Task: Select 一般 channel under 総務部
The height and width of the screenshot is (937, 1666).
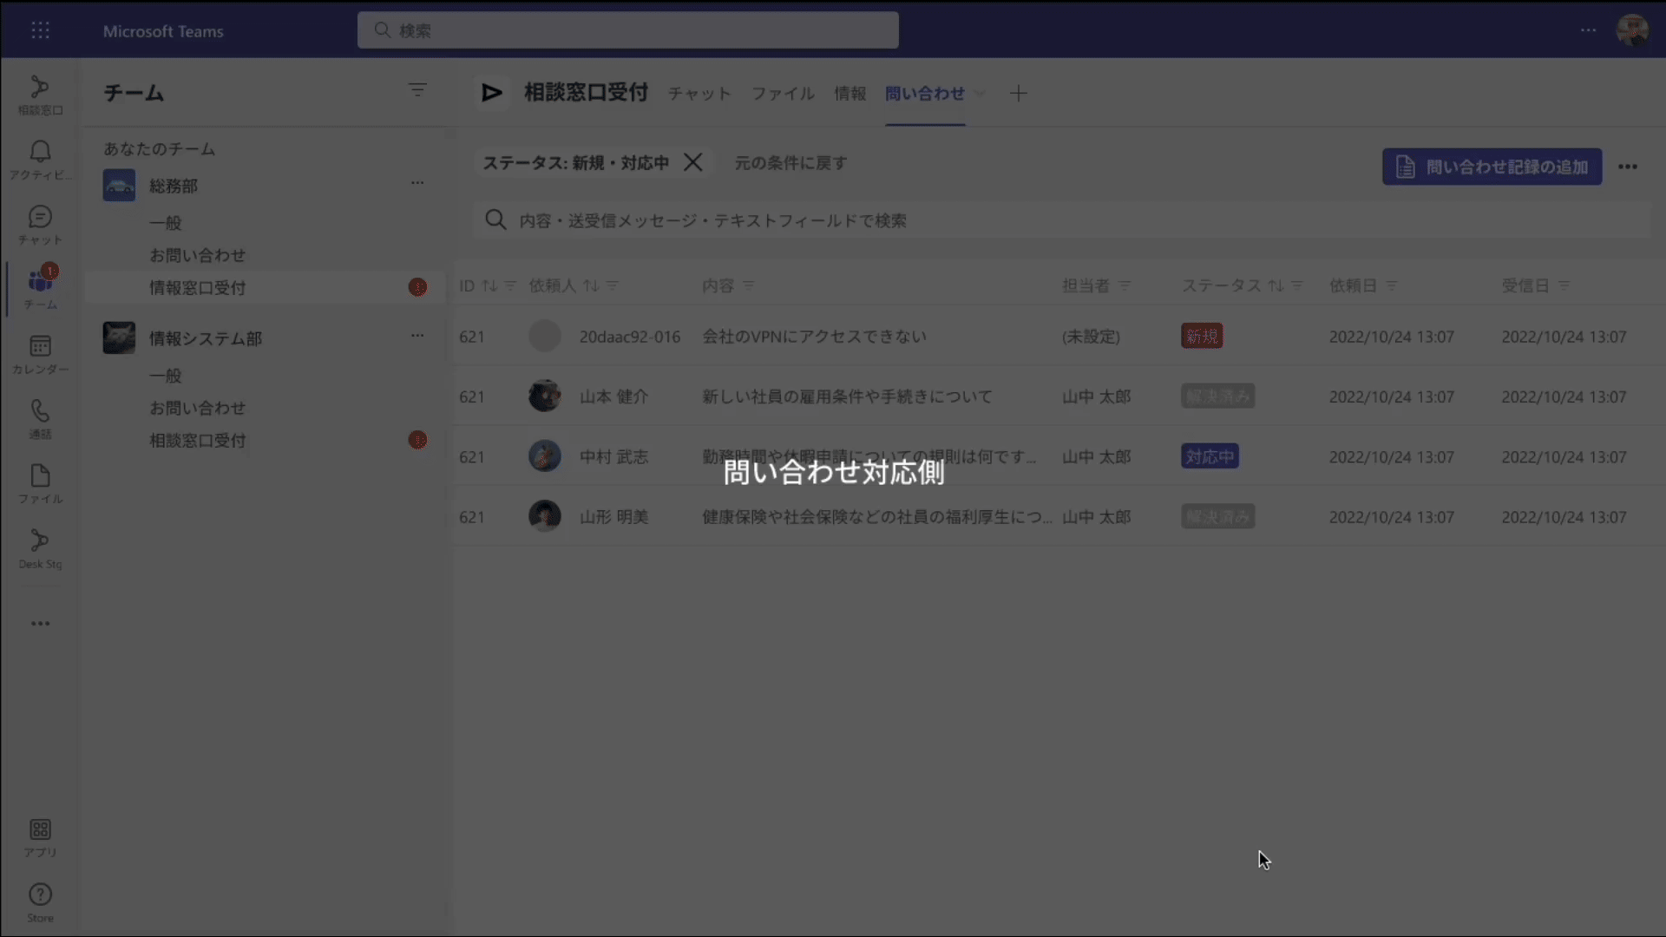Action: (x=166, y=223)
